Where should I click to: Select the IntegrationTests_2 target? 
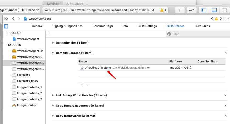click(27, 93)
